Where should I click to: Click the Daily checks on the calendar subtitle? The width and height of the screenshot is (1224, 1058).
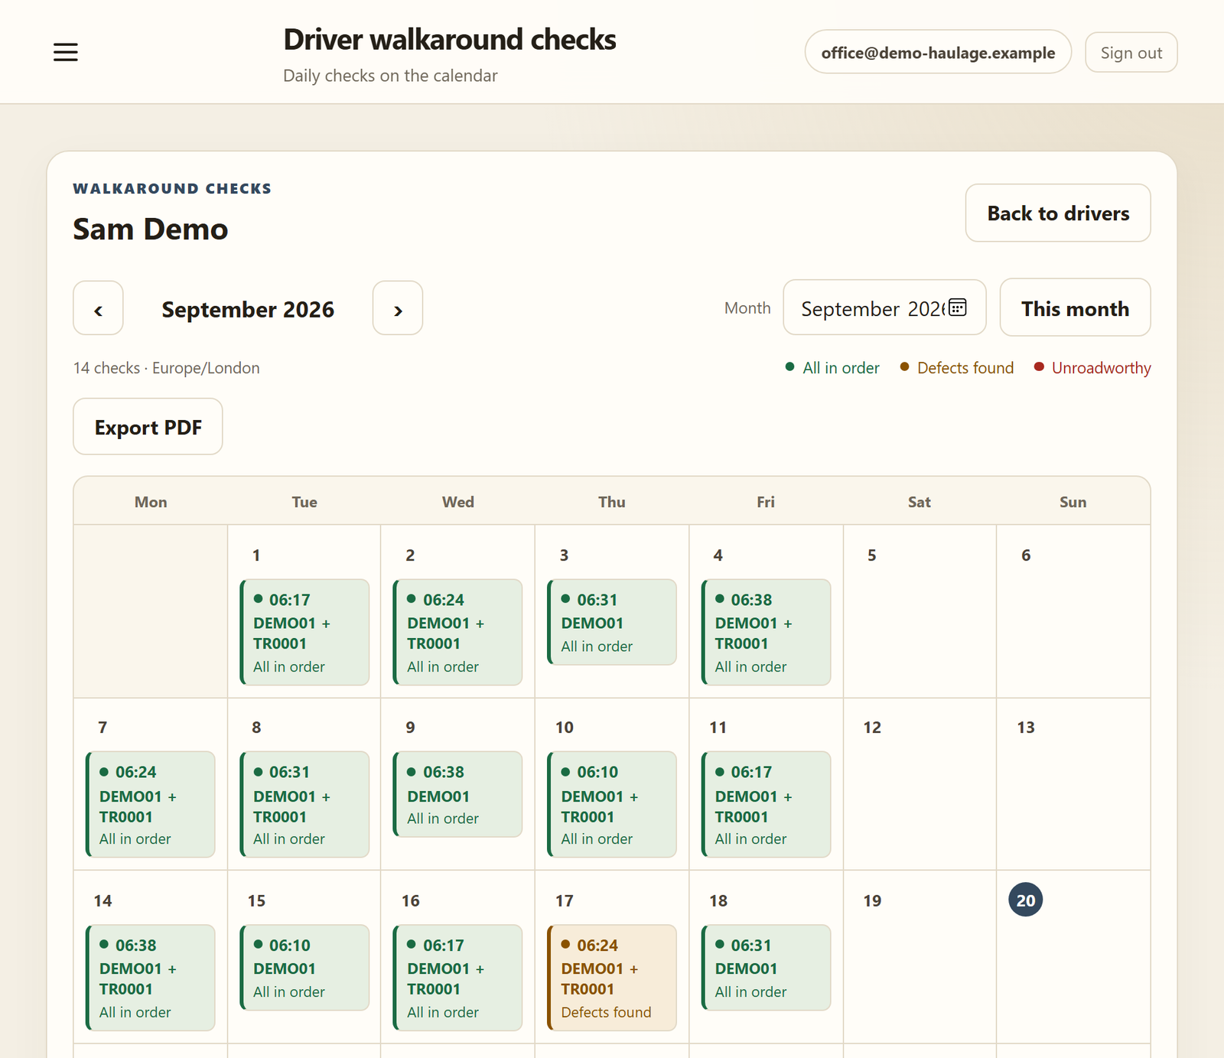click(x=390, y=76)
